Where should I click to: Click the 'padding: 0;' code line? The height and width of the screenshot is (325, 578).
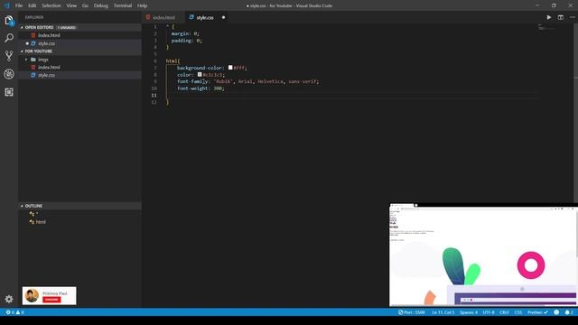pyautogui.click(x=187, y=41)
